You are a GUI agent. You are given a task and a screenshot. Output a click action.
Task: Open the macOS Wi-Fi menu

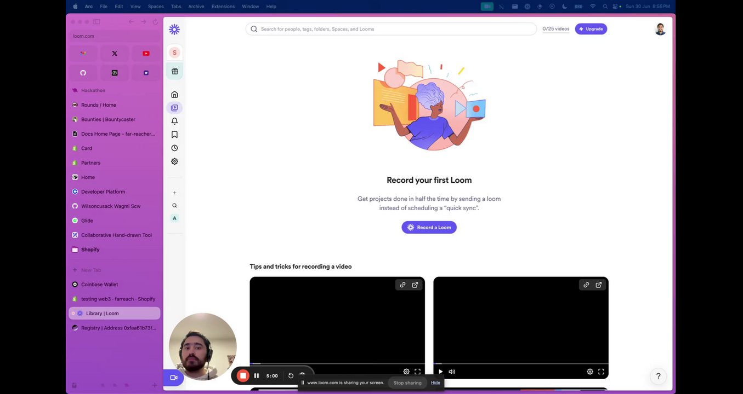click(x=593, y=7)
